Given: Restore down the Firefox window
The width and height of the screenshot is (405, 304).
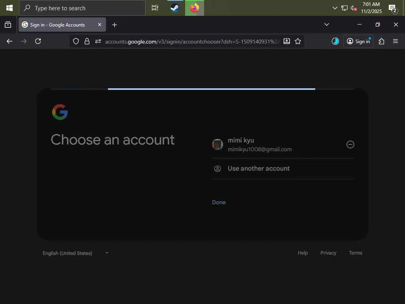Looking at the screenshot, I should (378, 25).
